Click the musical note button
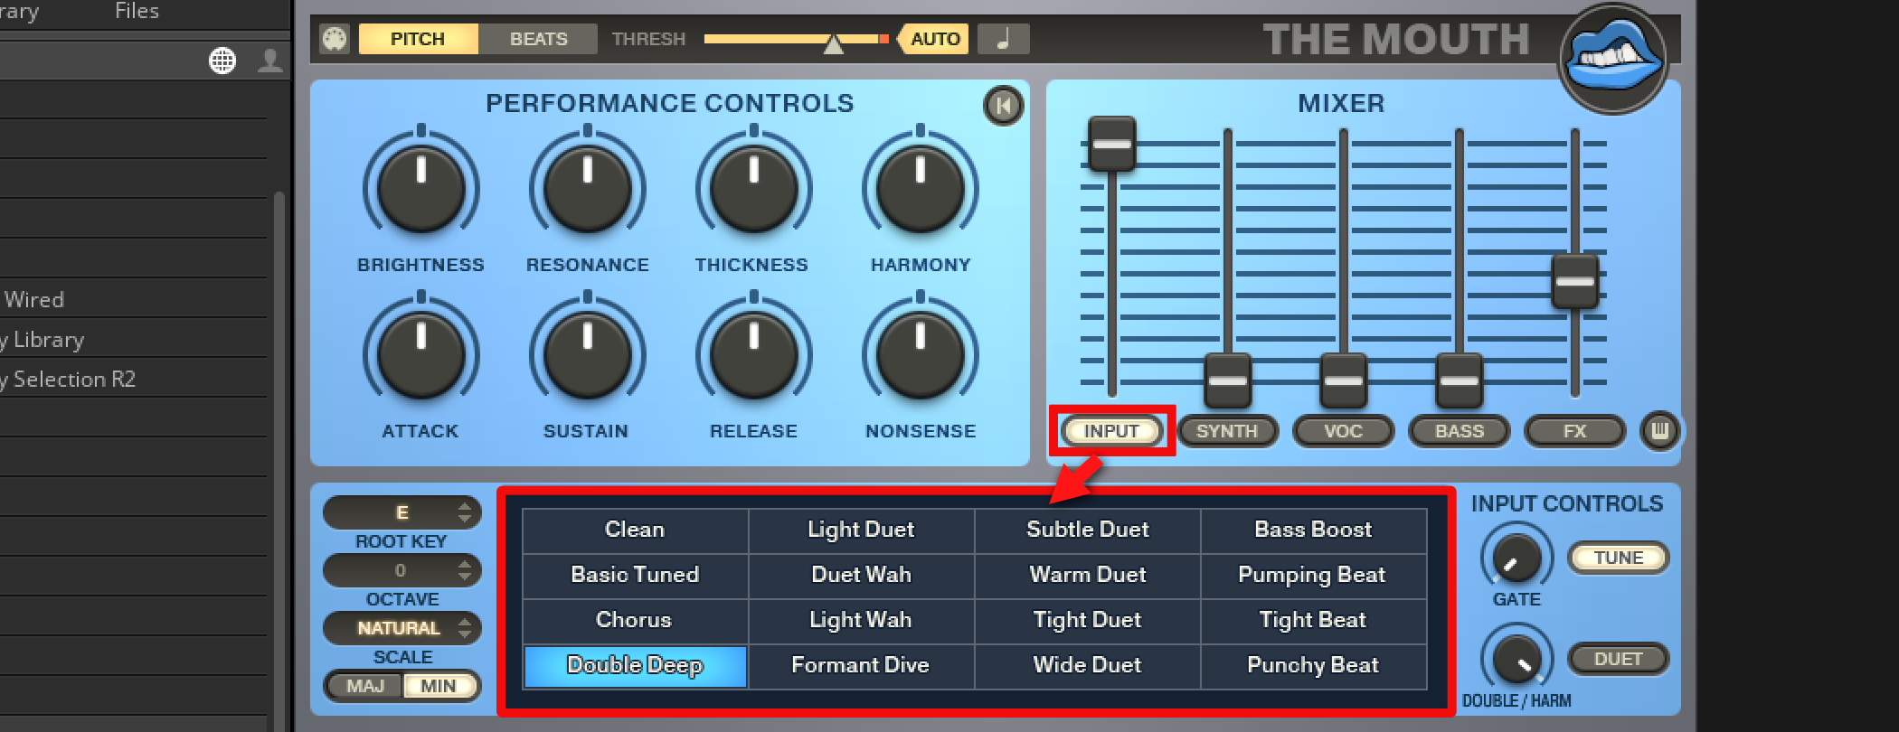 tap(1003, 39)
